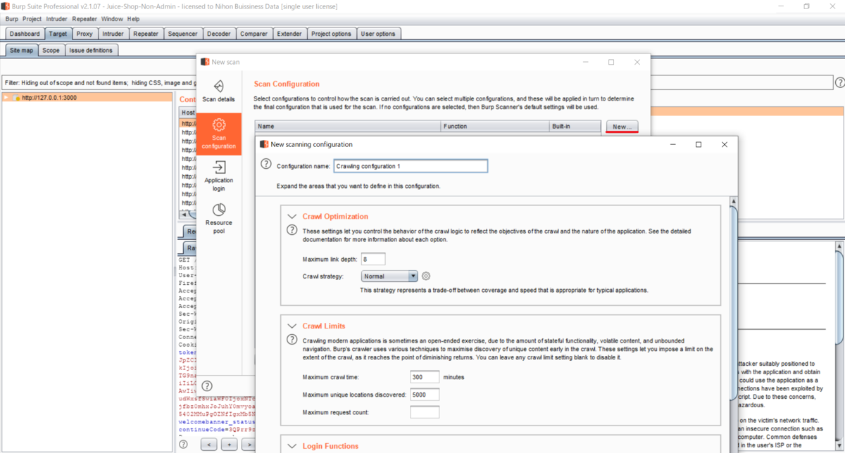
Task: Switch to Comparer tab
Action: coord(254,34)
